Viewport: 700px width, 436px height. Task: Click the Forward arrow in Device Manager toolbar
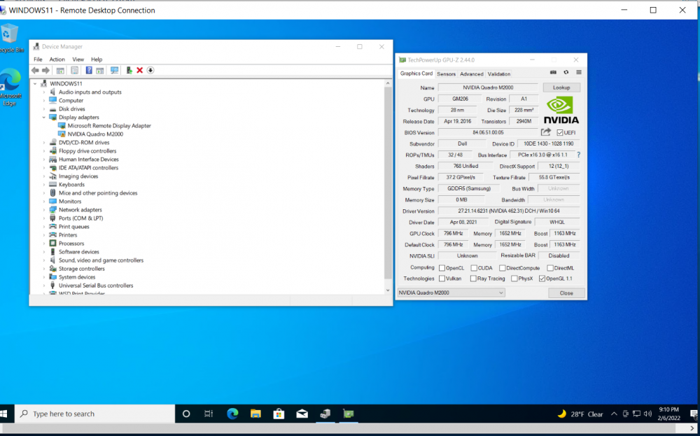[x=45, y=71]
